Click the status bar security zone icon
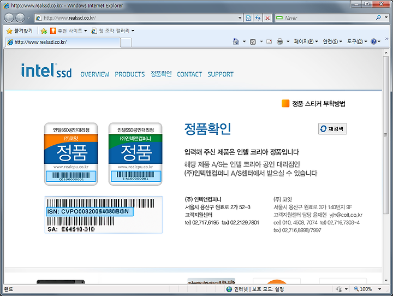 pyautogui.click(x=339, y=289)
